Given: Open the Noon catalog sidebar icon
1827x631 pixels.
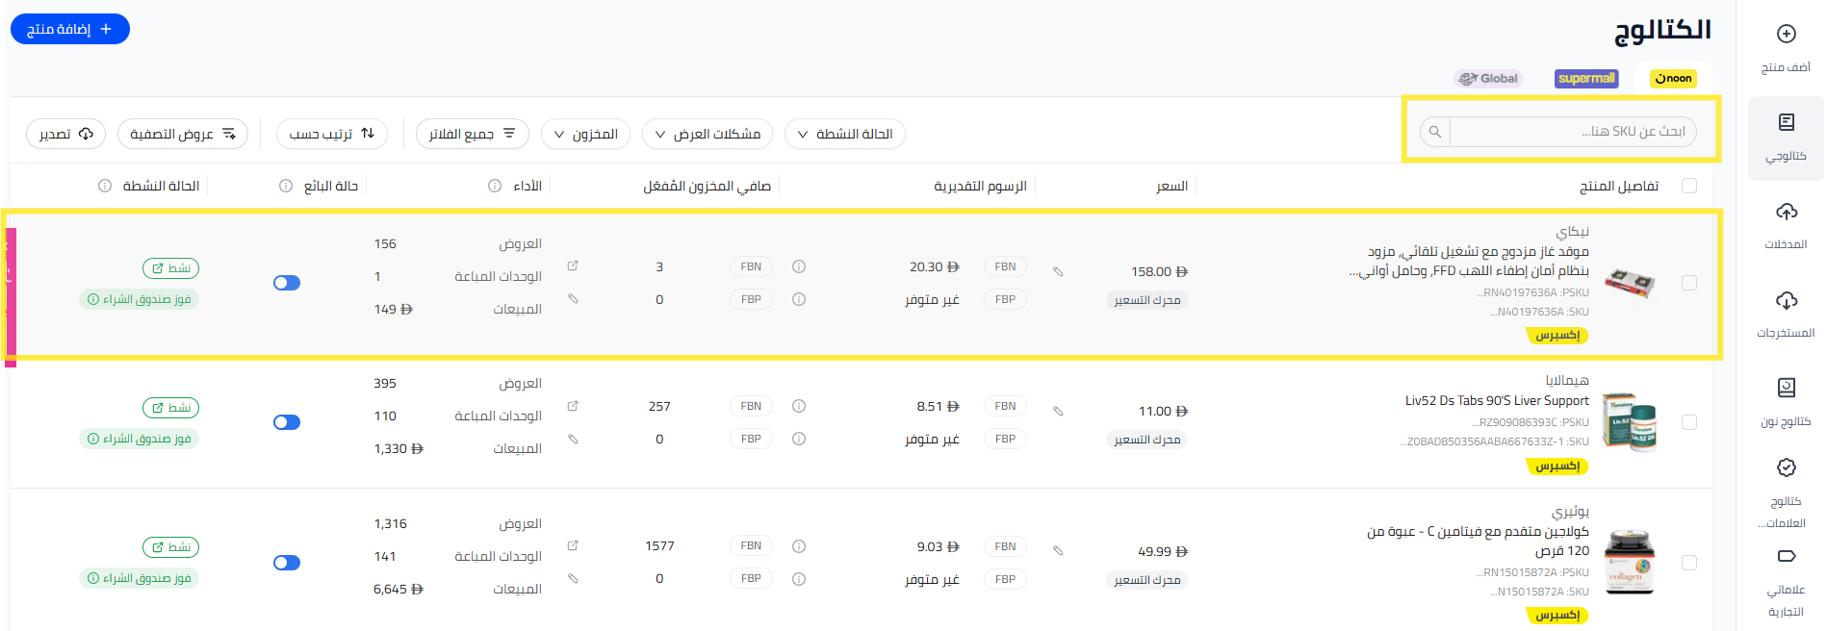Looking at the screenshot, I should point(1786,388).
